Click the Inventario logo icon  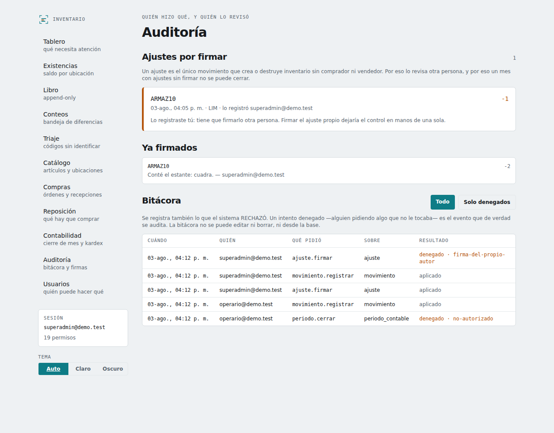click(x=44, y=19)
